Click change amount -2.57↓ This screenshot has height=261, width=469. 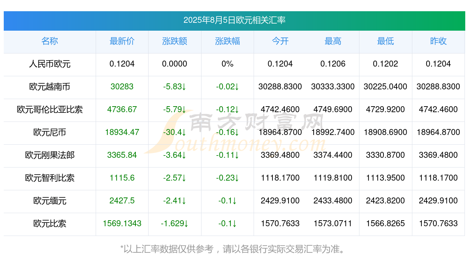click(x=174, y=178)
